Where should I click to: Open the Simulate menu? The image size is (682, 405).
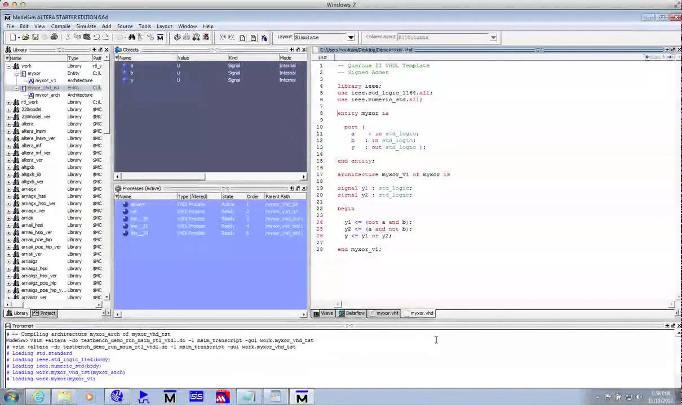point(86,26)
